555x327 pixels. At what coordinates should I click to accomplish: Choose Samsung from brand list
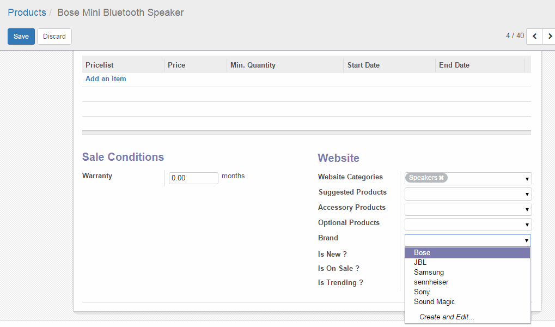467,272
